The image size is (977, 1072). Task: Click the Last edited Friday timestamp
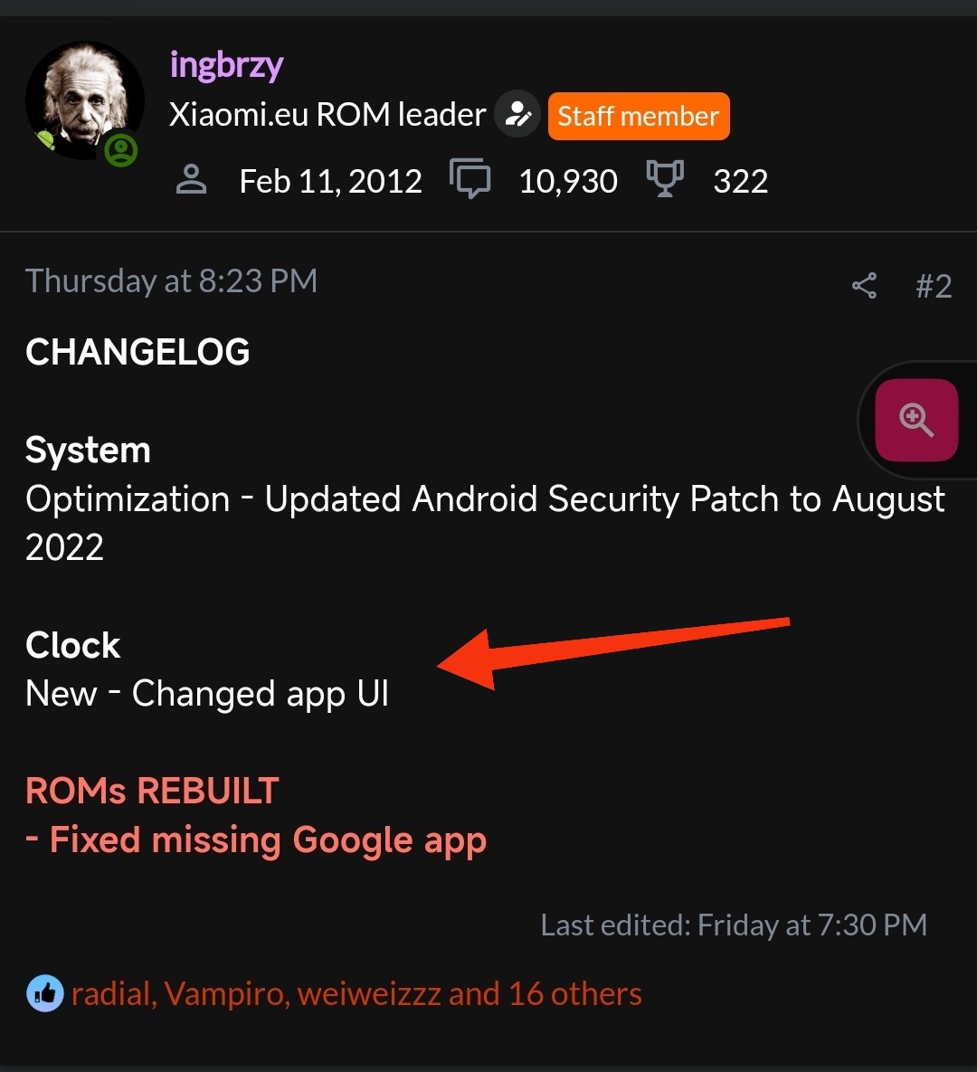click(734, 925)
